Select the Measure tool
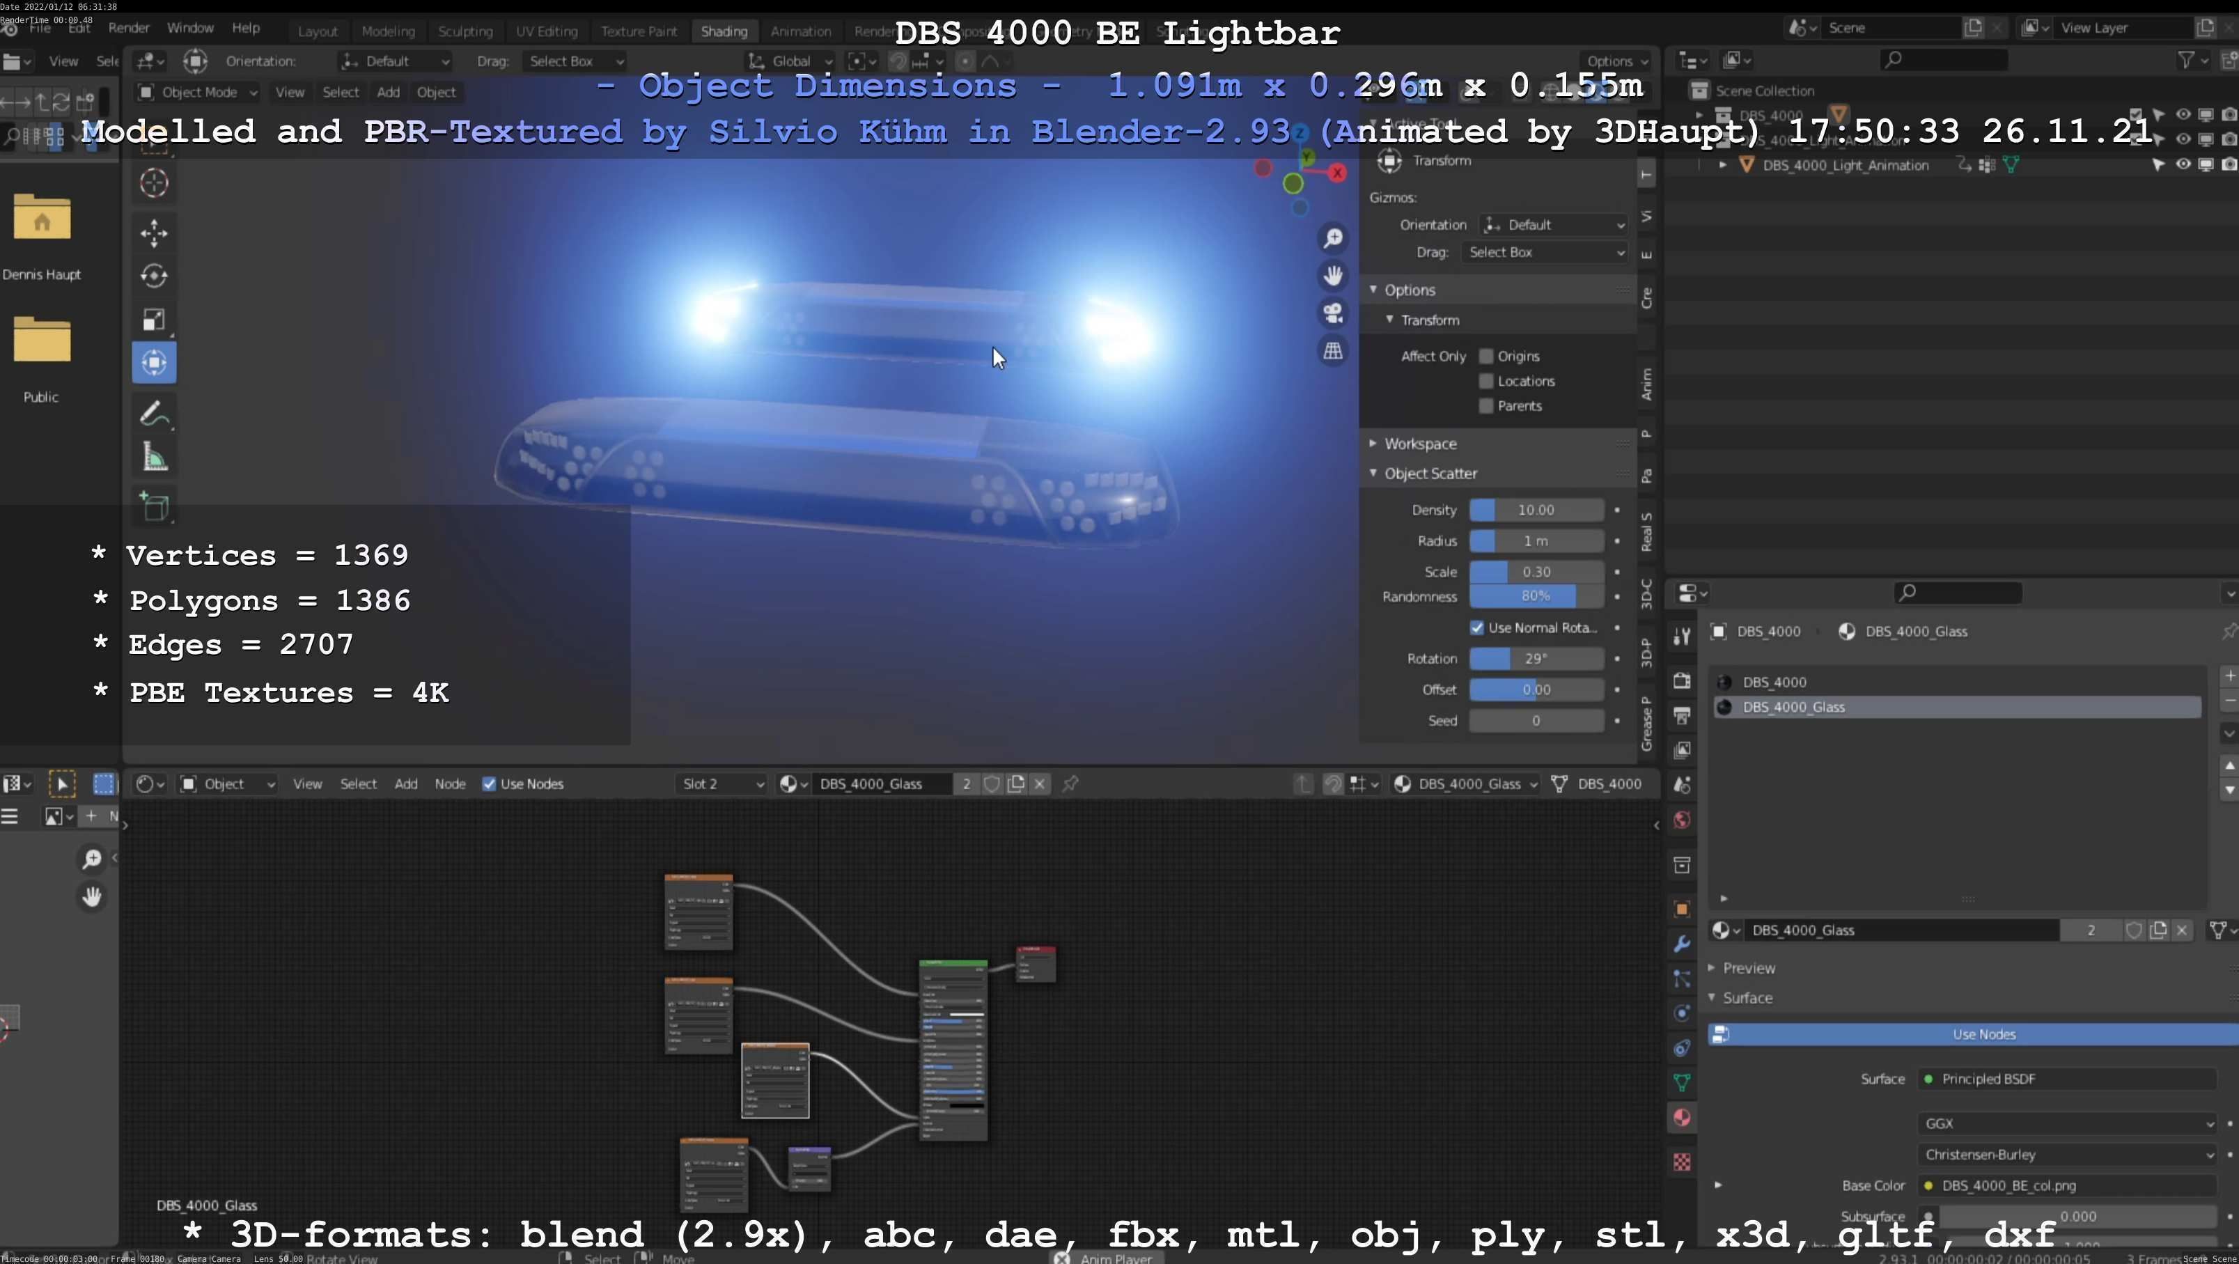This screenshot has height=1264, width=2239. [x=154, y=458]
